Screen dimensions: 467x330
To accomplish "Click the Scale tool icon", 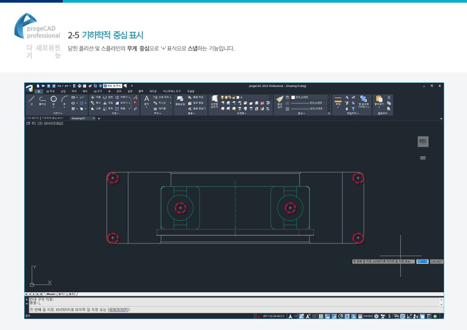I will 105,109.
